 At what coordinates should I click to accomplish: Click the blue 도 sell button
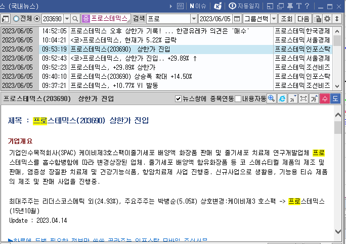tap(335, 99)
